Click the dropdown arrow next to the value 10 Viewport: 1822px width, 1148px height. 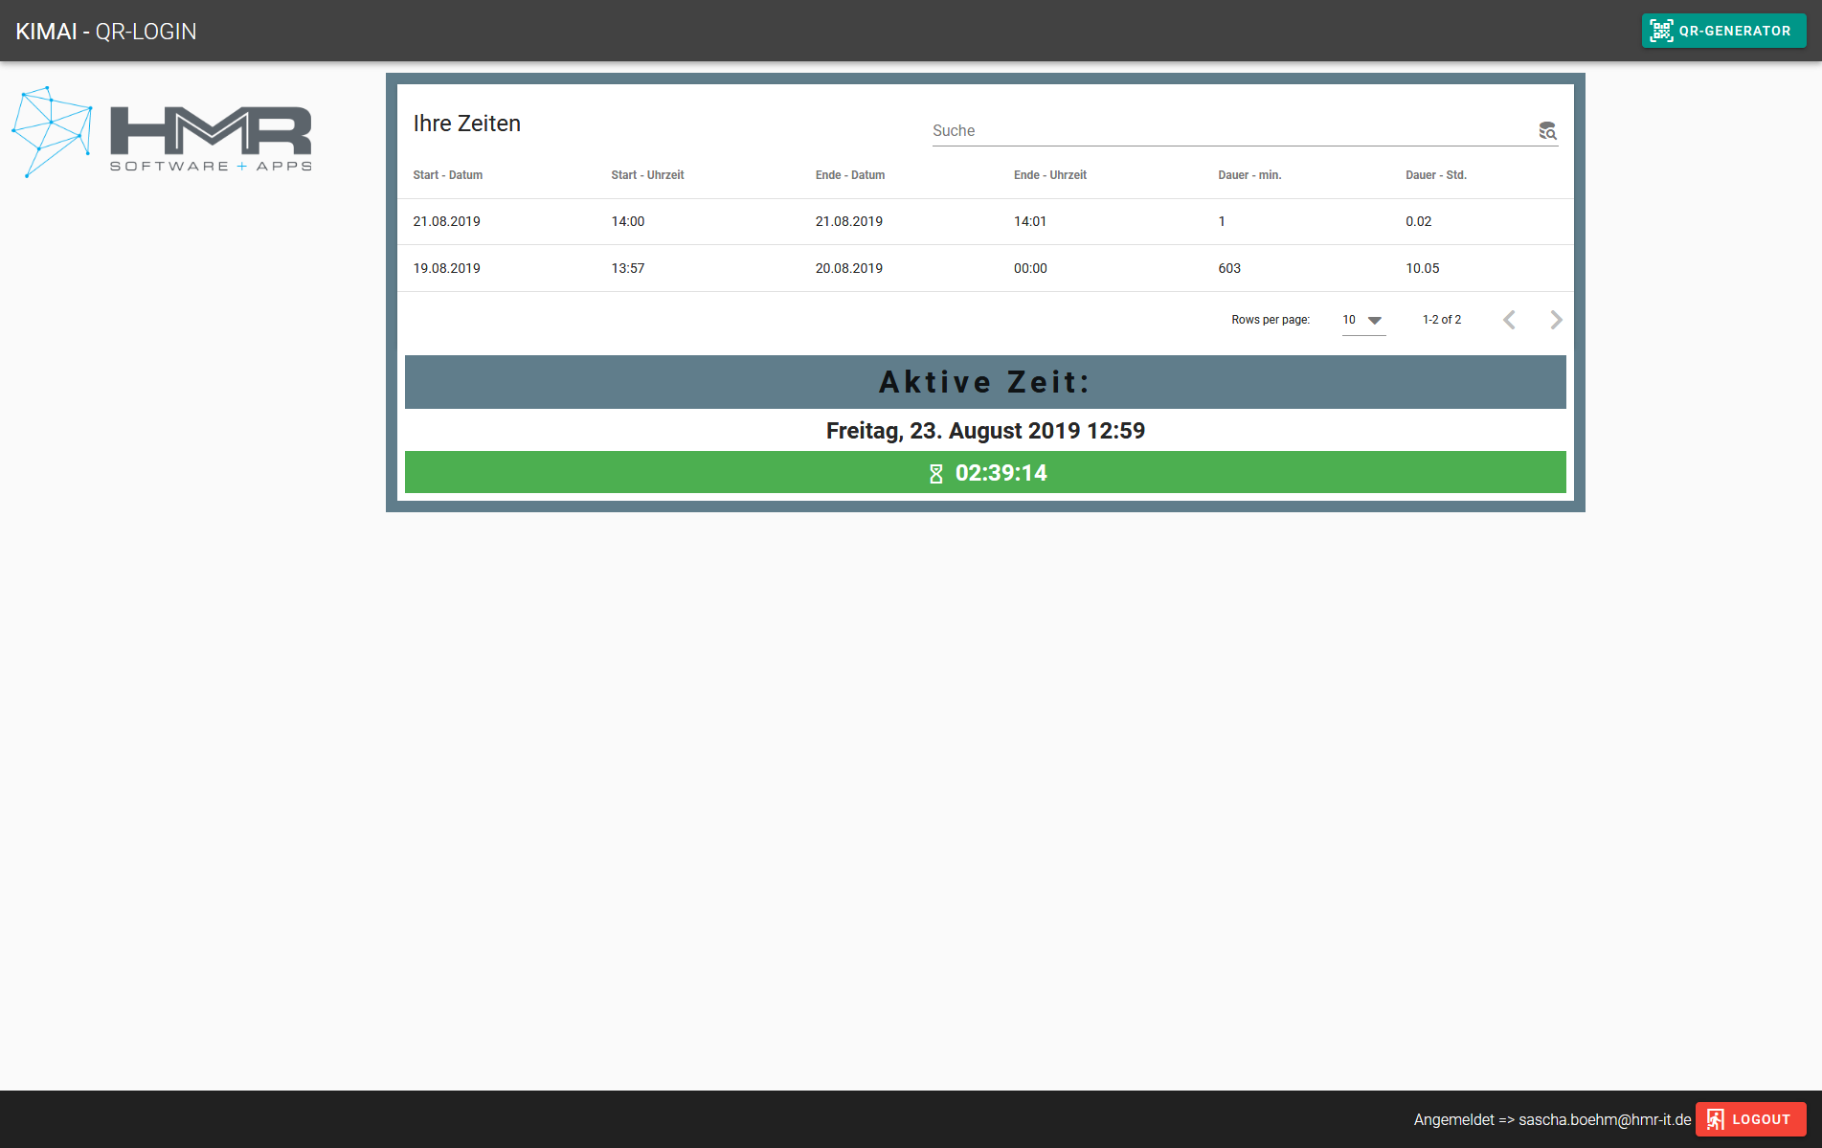click(x=1376, y=321)
